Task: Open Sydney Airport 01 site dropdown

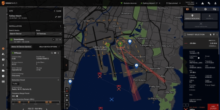Action: [x=150, y=3]
